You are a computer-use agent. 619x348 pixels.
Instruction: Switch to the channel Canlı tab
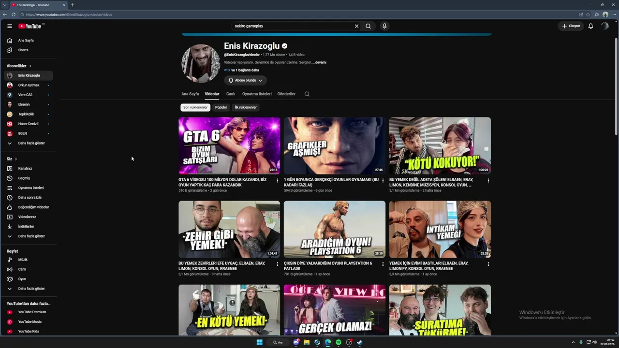(x=231, y=94)
